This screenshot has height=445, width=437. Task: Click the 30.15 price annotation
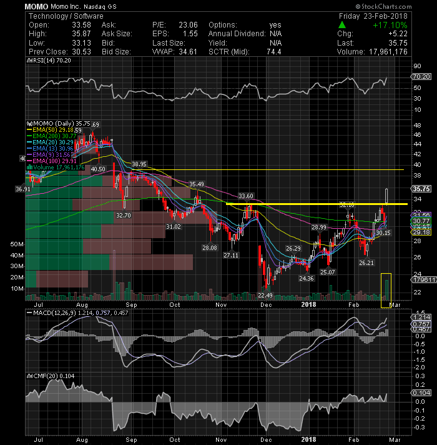click(383, 233)
